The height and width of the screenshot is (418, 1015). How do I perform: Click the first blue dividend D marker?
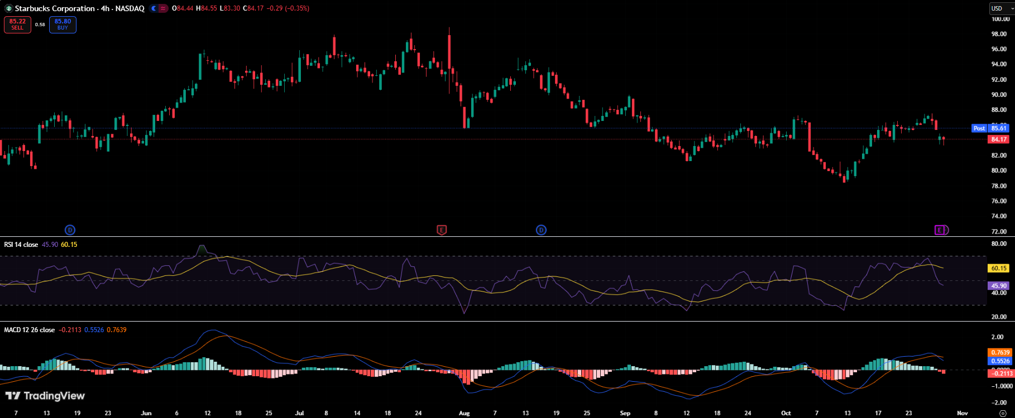coord(70,230)
